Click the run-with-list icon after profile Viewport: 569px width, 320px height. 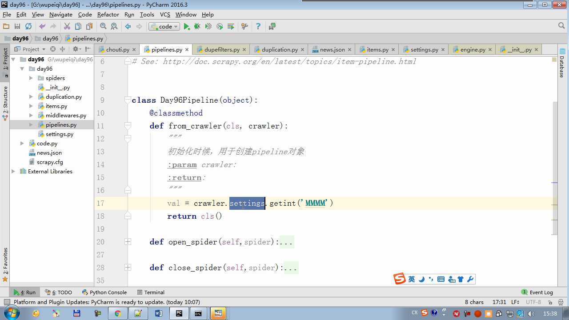pos(231,27)
